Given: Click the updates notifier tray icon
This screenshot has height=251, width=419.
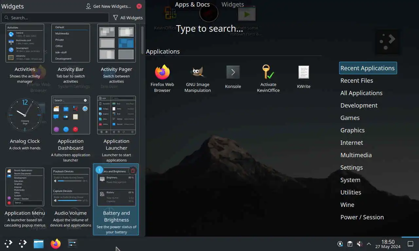Looking at the screenshot, I should click(340, 244).
